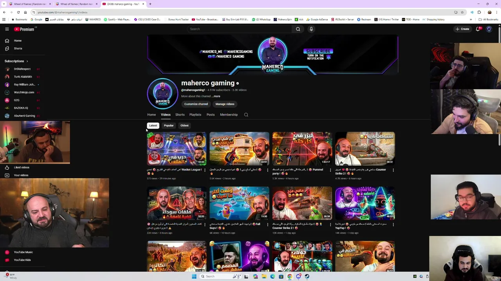This screenshot has height=281, width=501.
Task: Click the Customize channel button
Action: 196,104
